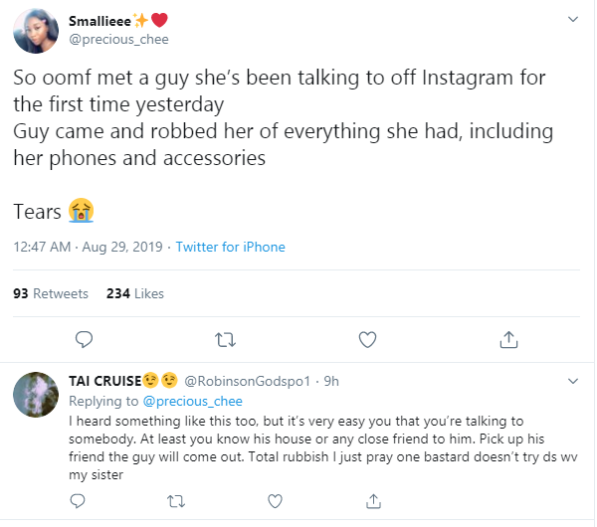Share TAI CRUISE's reply
597x527 pixels.
point(374,499)
